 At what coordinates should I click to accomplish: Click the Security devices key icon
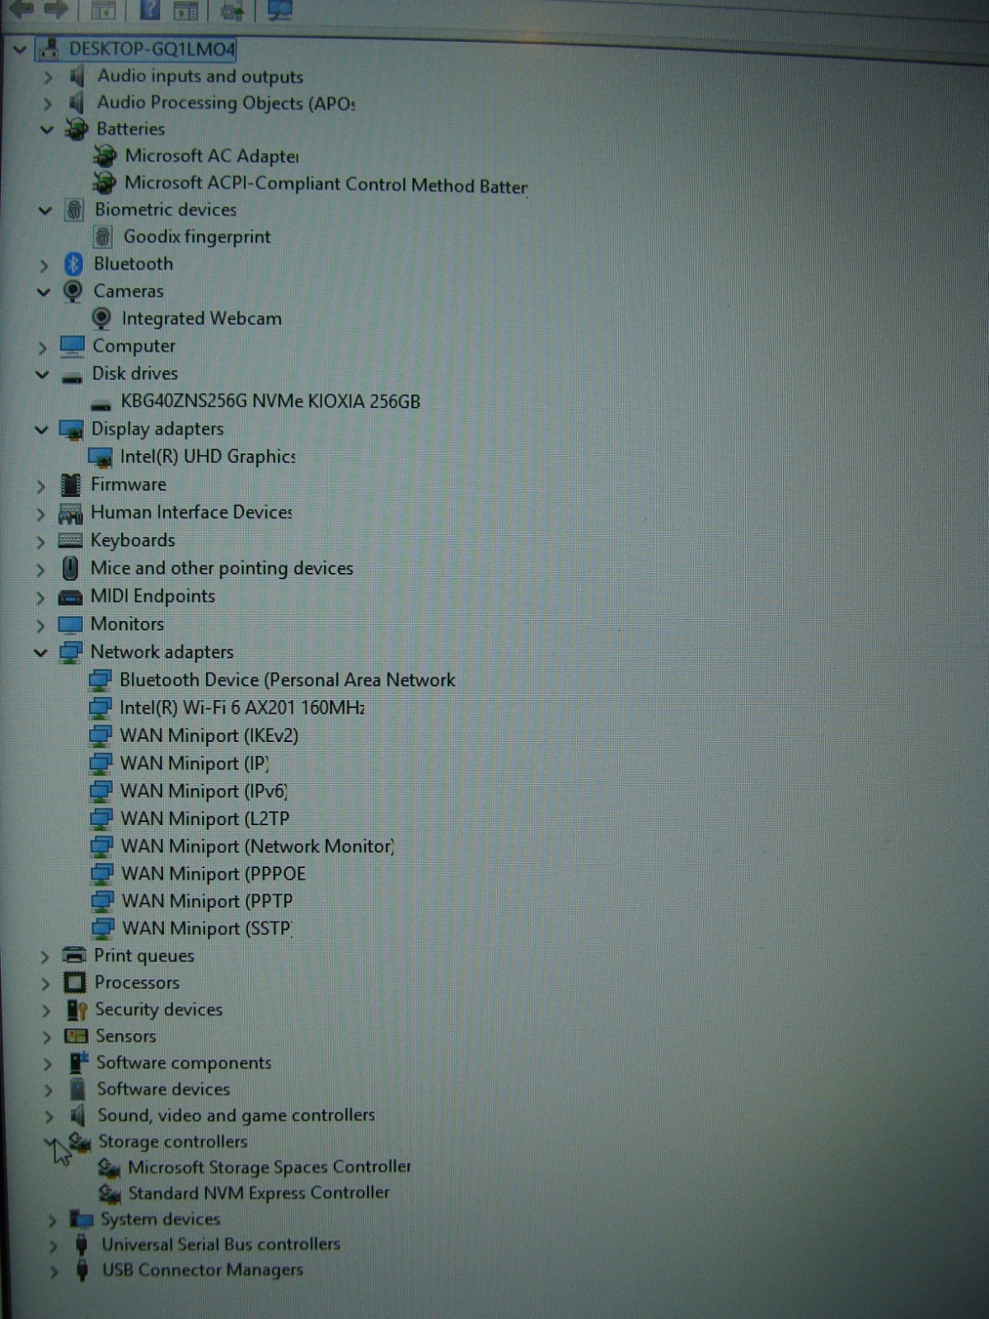click(77, 1010)
